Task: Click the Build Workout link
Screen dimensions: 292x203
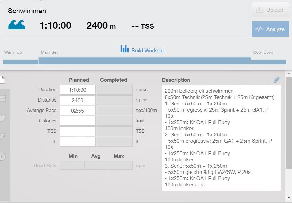Action: (x=148, y=51)
